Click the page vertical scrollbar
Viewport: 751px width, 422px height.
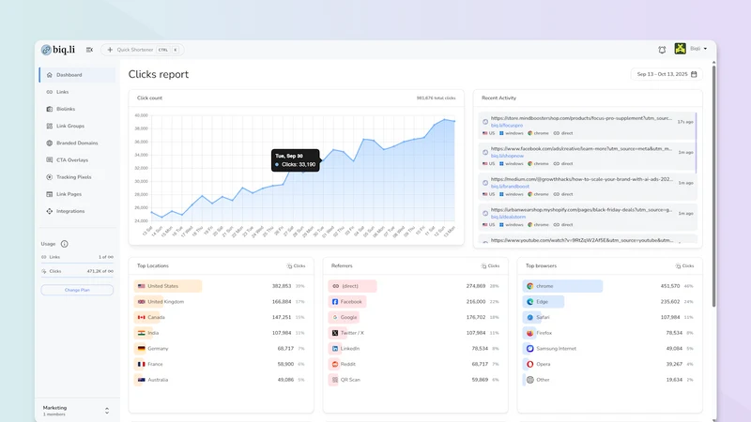713,187
